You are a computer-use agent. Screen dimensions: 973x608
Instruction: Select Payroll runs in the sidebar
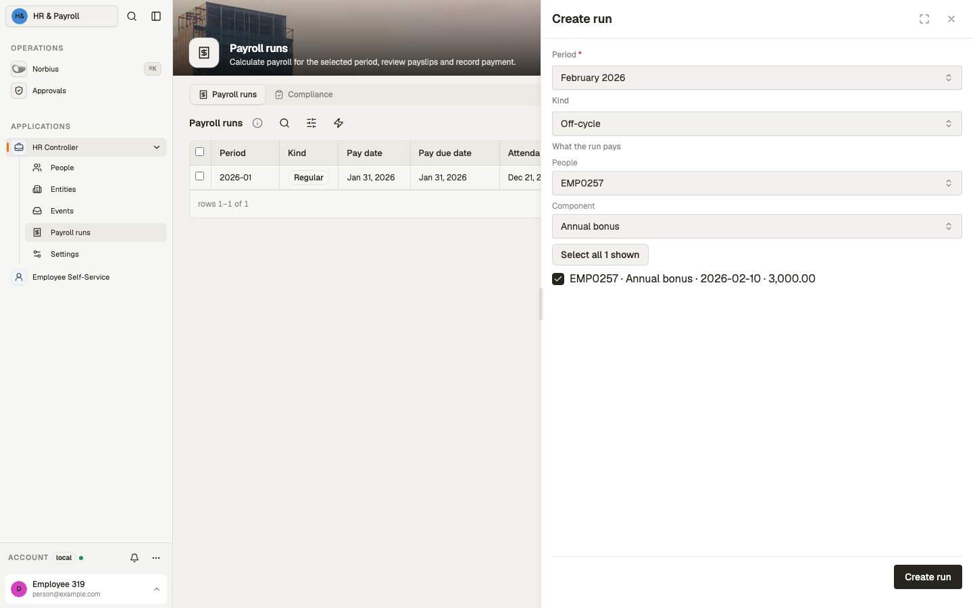coord(96,232)
